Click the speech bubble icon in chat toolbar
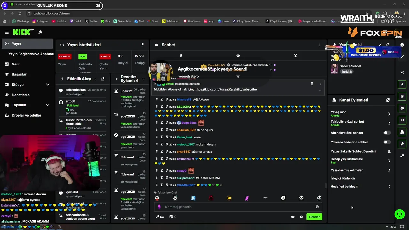Screen dimensions: 409x230 (238, 56)
